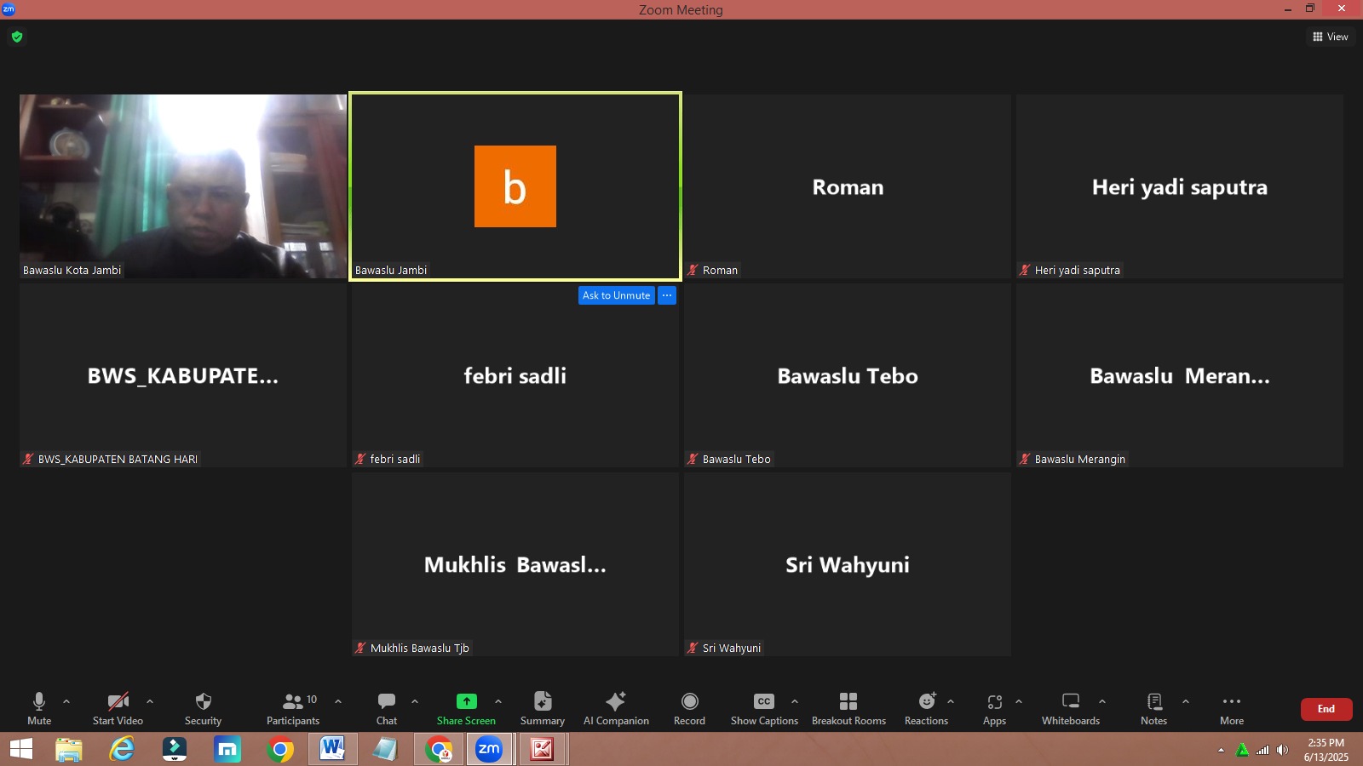Select the Bawaslu Kota Jambi video thumbnail
The height and width of the screenshot is (766, 1363).
click(183, 186)
